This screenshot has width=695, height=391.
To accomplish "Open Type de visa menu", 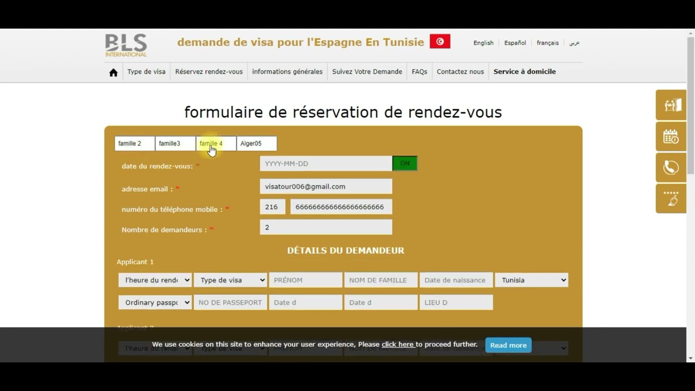I will point(146,72).
